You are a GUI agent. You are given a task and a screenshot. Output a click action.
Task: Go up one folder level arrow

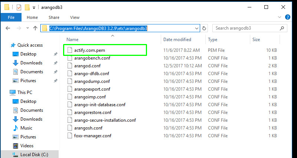[x=35, y=28]
